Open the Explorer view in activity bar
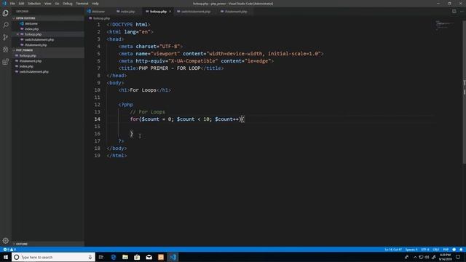 [5, 13]
